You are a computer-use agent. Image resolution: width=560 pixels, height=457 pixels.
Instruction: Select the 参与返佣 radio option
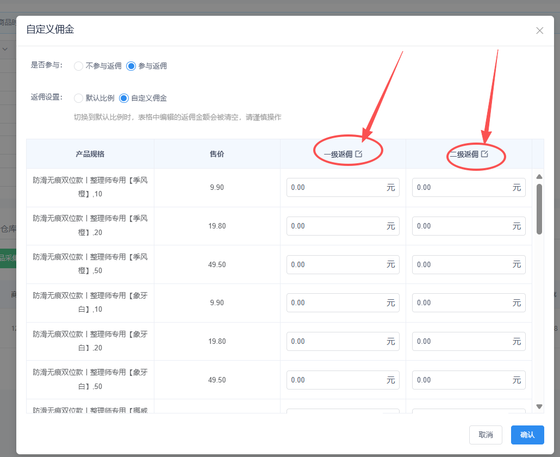[131, 66]
